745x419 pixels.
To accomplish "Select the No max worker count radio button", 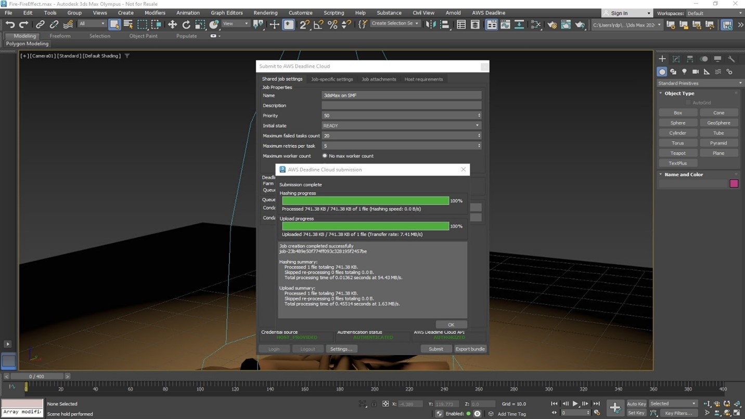I will coord(325,156).
